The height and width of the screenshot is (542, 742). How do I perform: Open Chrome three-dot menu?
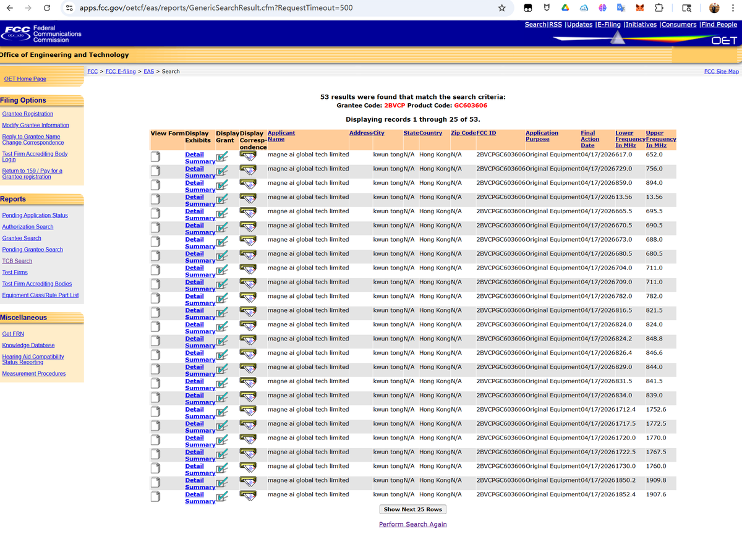click(733, 8)
